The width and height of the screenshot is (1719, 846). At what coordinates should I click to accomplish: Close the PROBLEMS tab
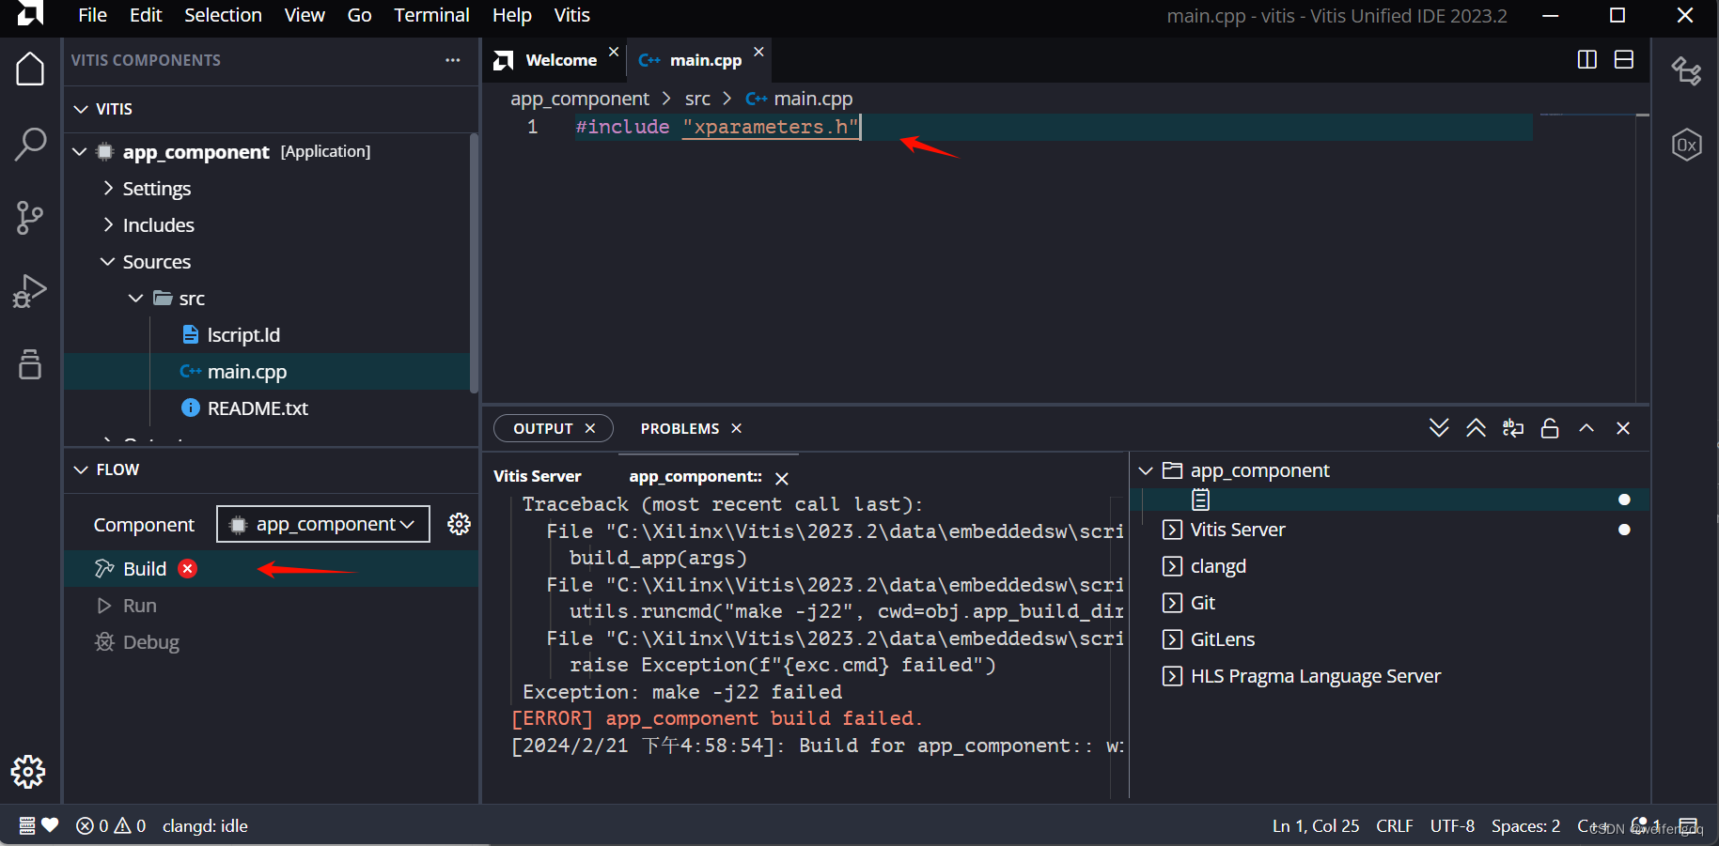coord(737,428)
